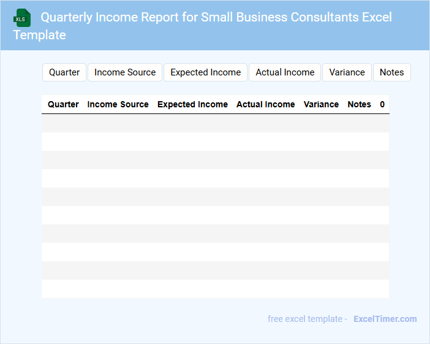Click the Variance tag button

click(x=347, y=72)
